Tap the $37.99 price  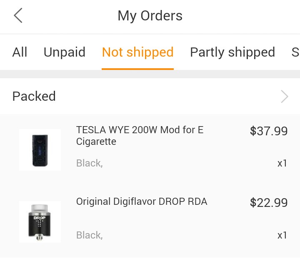click(x=269, y=131)
